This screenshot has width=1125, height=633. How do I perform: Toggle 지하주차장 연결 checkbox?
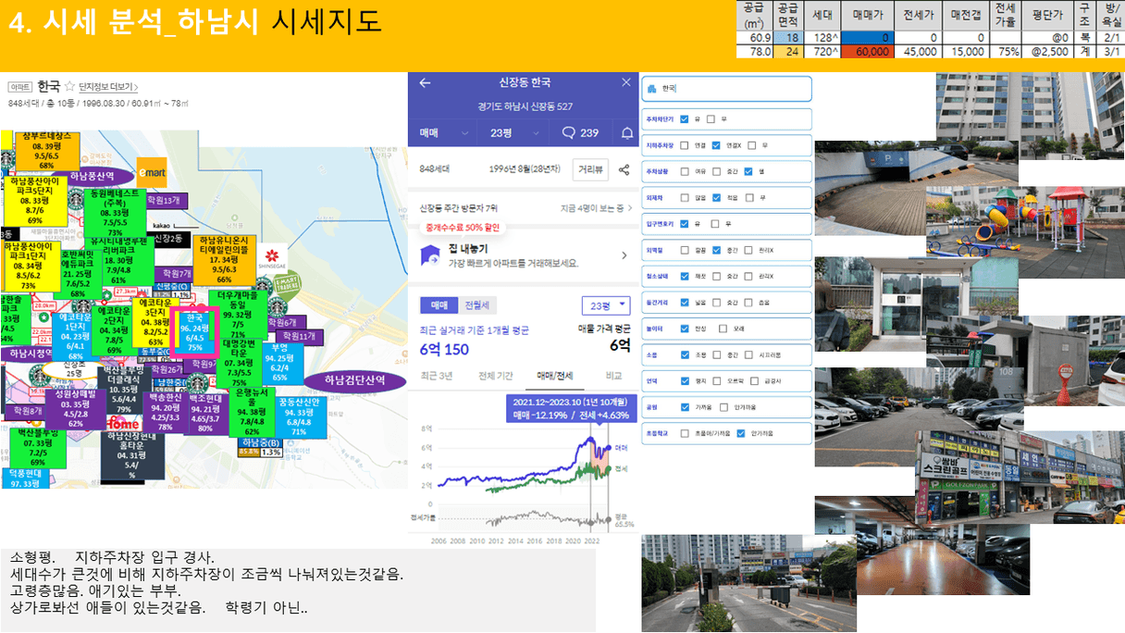pyautogui.click(x=684, y=145)
